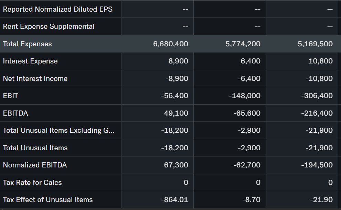
Task: Select the Normalized EBITDA row label
Action: 35,165
